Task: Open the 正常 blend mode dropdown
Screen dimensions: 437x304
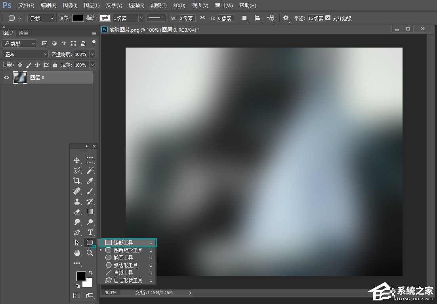Action: (x=25, y=54)
